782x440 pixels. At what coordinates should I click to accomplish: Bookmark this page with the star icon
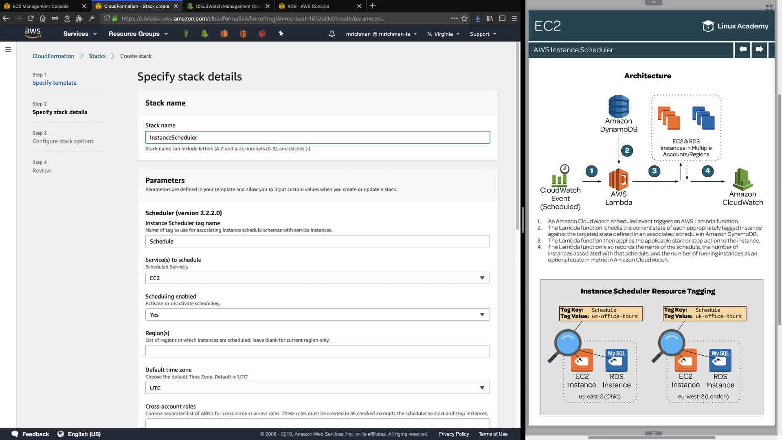pyautogui.click(x=464, y=18)
